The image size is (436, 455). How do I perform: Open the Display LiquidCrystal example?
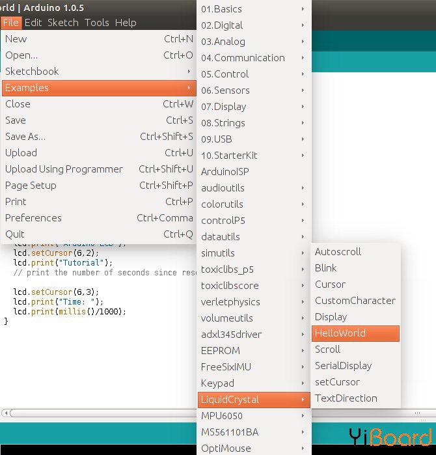[x=356, y=317]
